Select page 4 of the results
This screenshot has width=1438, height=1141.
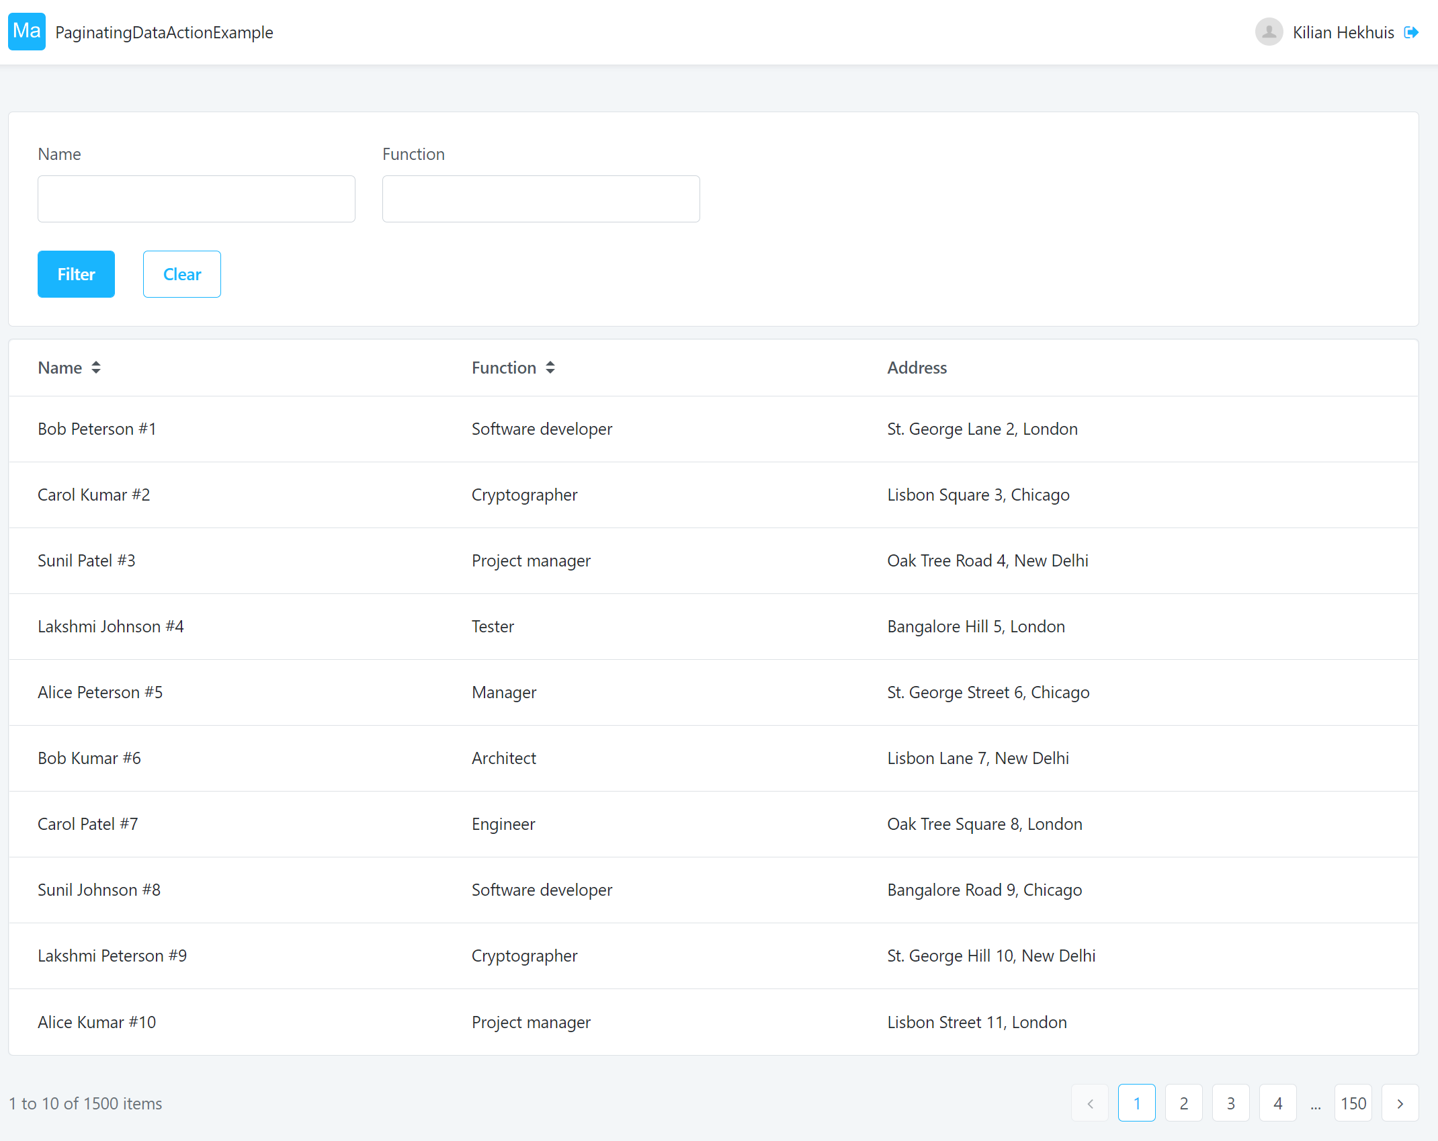(x=1278, y=1103)
